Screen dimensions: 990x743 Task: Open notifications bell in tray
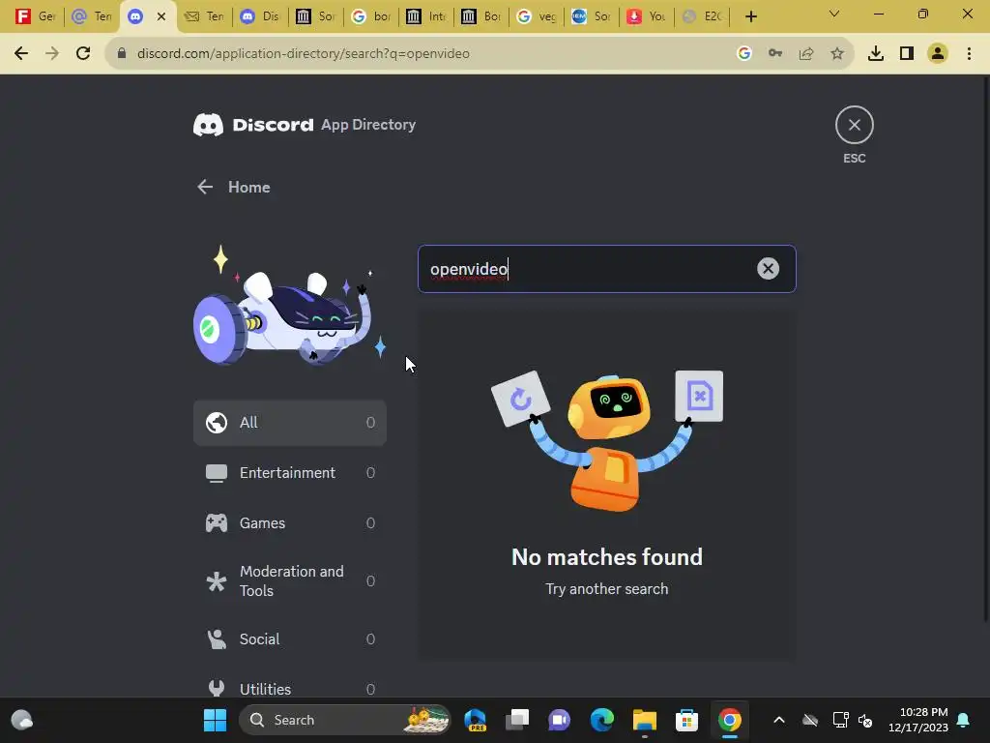964,720
